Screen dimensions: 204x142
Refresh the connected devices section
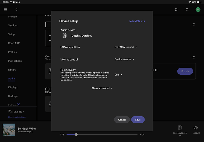point(194,57)
